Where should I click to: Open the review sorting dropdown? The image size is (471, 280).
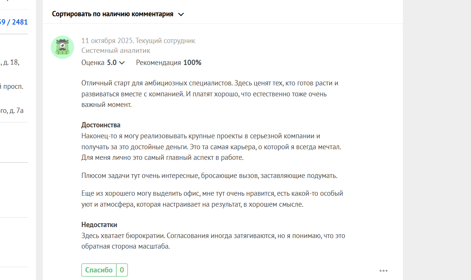pos(113,14)
